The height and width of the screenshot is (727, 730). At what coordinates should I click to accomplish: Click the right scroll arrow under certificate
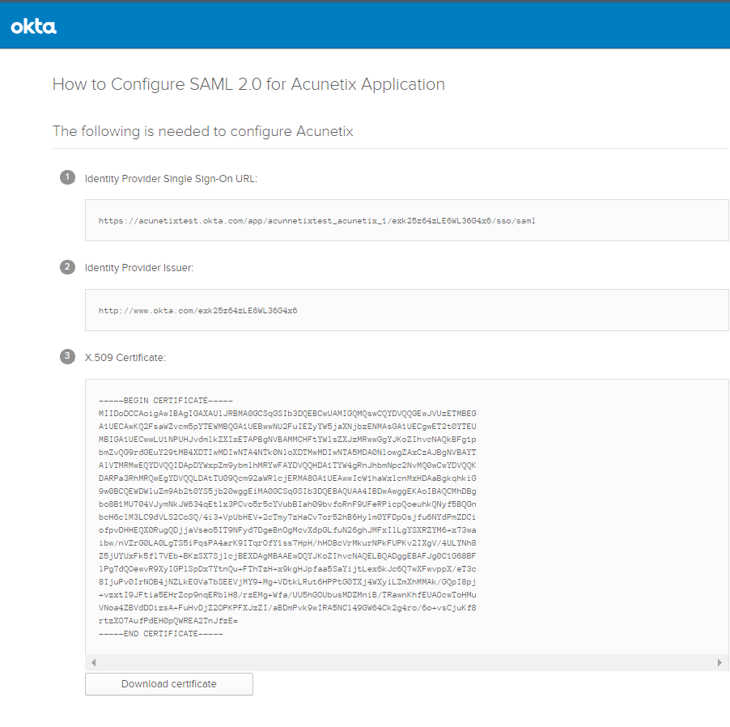click(719, 662)
